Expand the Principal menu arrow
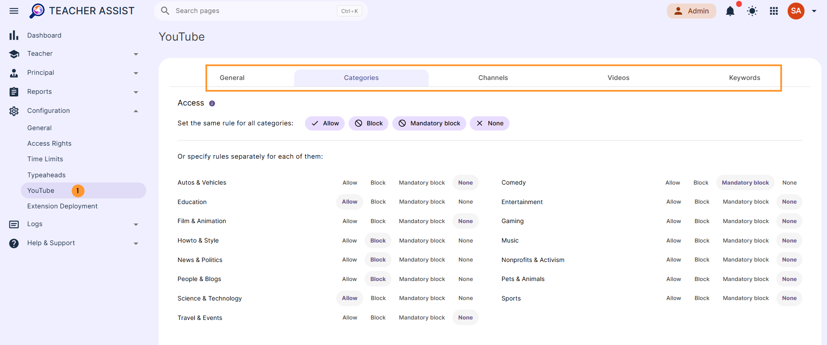827x345 pixels. [x=136, y=73]
